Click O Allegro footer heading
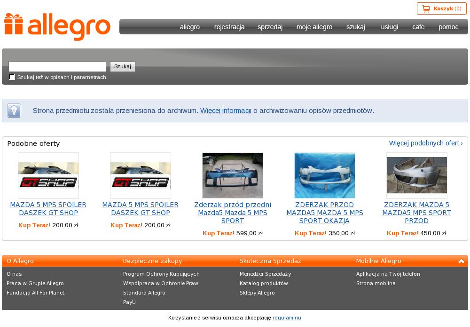Screen dimensions: 470x327 20,261
